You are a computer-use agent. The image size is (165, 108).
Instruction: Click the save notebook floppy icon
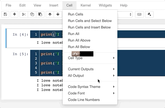[x=5, y=14]
